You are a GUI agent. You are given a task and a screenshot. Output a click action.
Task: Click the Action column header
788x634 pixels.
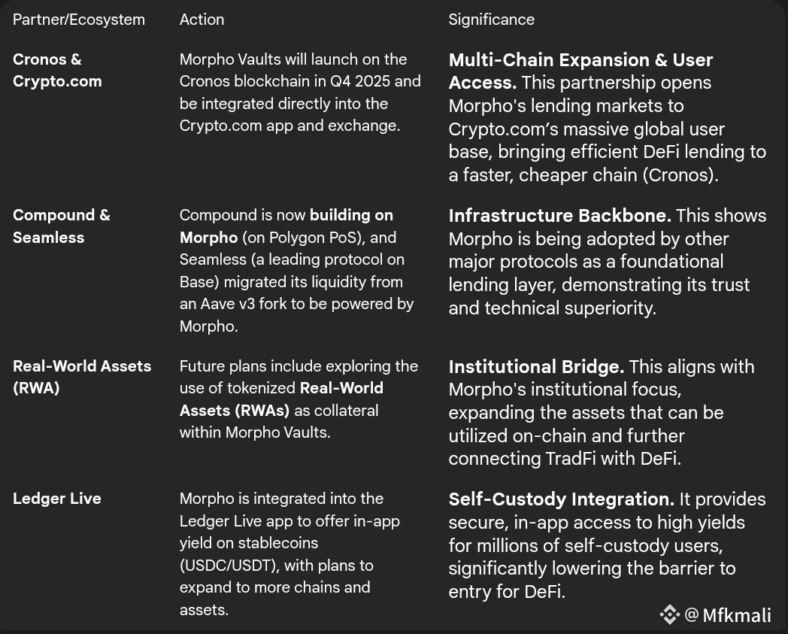pos(202,20)
